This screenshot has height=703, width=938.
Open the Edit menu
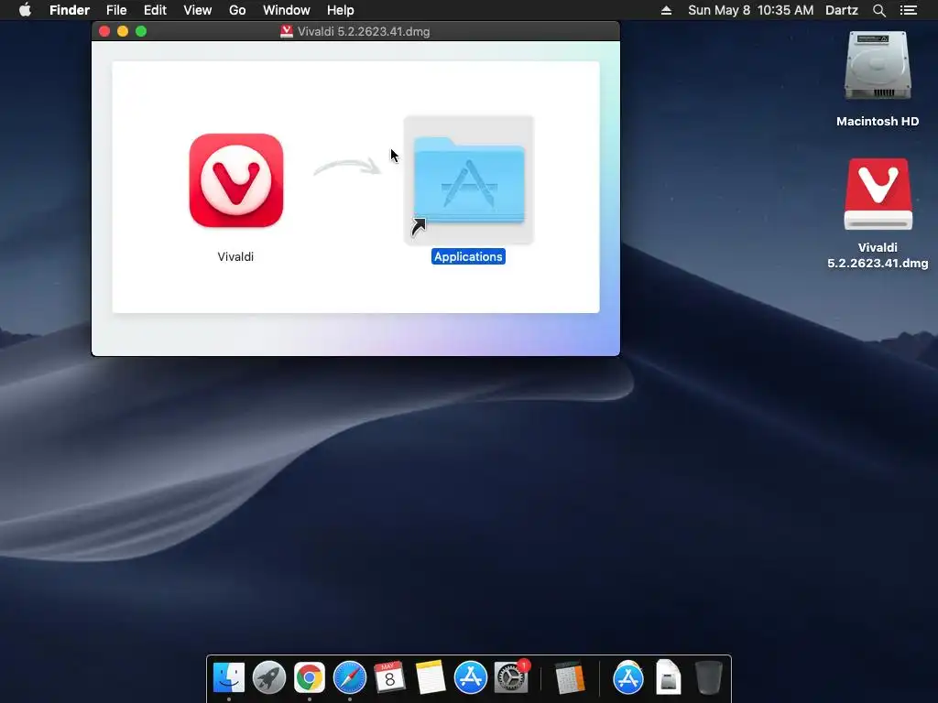[x=155, y=10]
